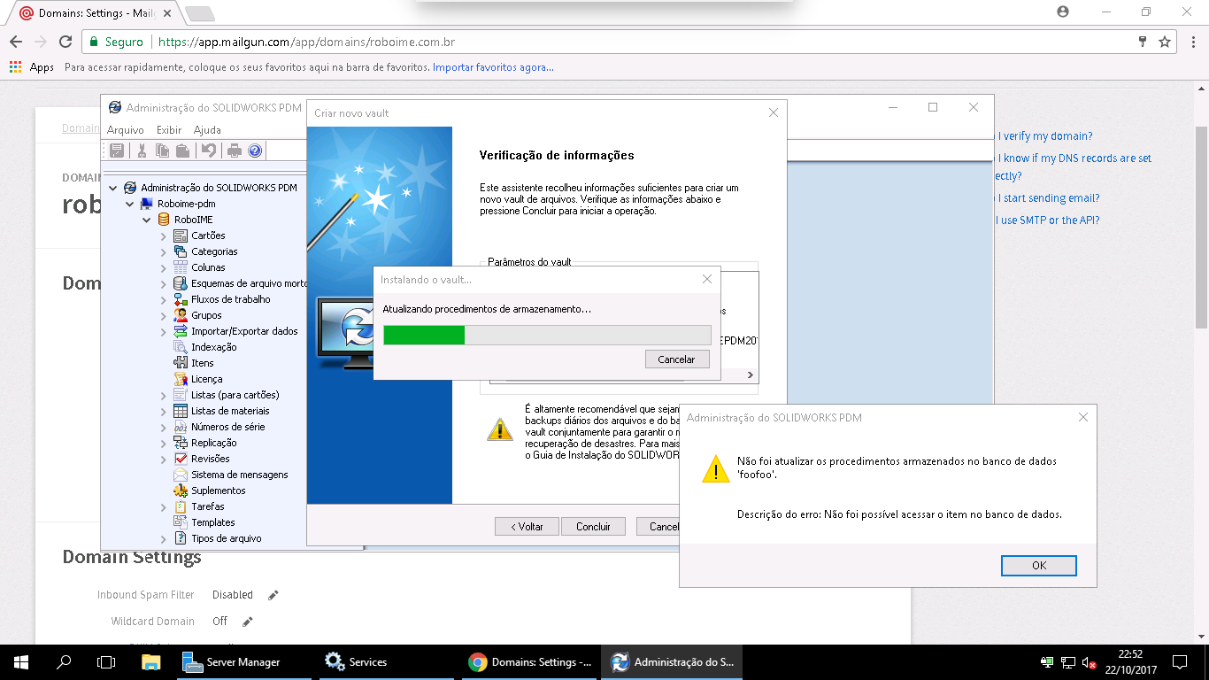1209x680 pixels.
Task: Select the Suplementos add-ins icon
Action: (x=181, y=491)
